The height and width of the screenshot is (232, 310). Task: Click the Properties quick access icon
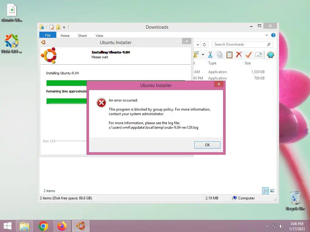51,27
